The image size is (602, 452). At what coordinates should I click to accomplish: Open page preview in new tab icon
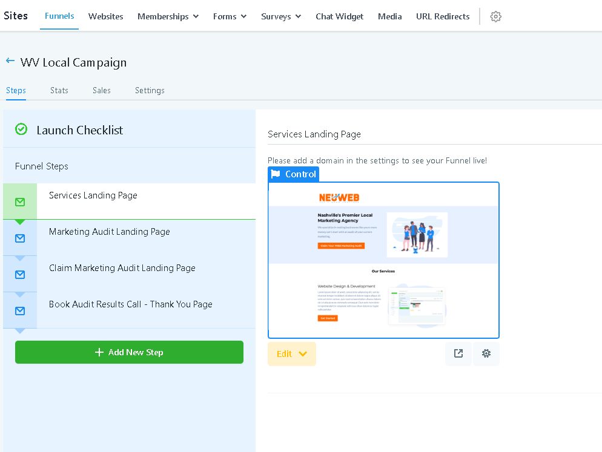tap(458, 354)
